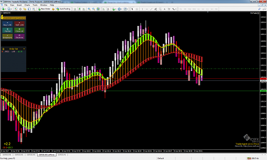Select the Text Label tool
The image size is (267, 160).
[169, 9]
